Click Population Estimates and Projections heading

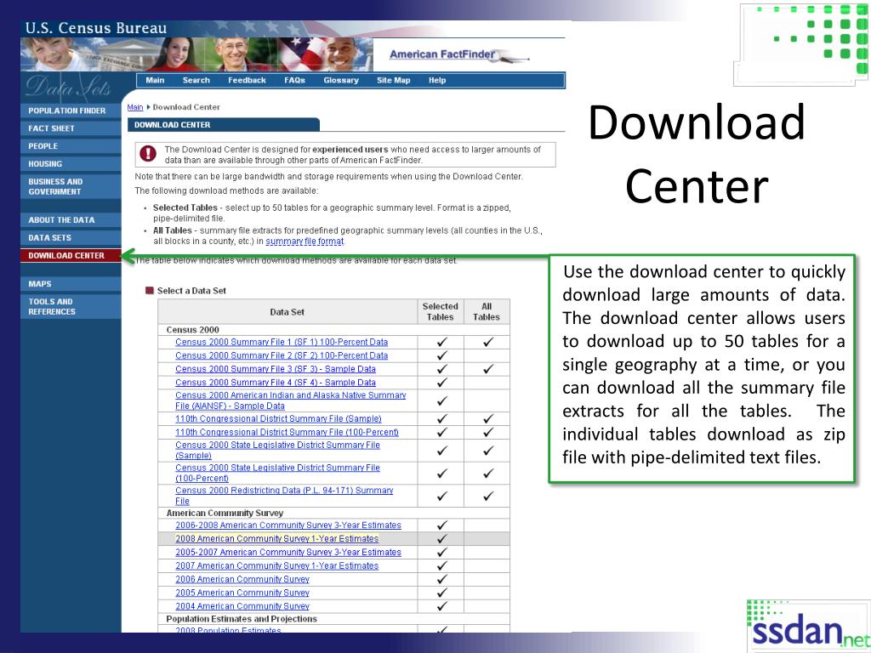(242, 619)
